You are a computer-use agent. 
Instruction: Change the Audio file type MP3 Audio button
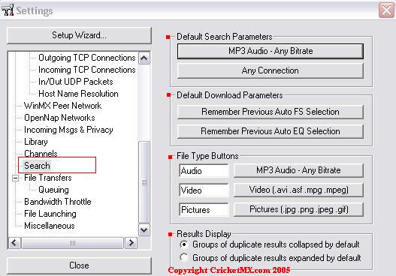[298, 170]
